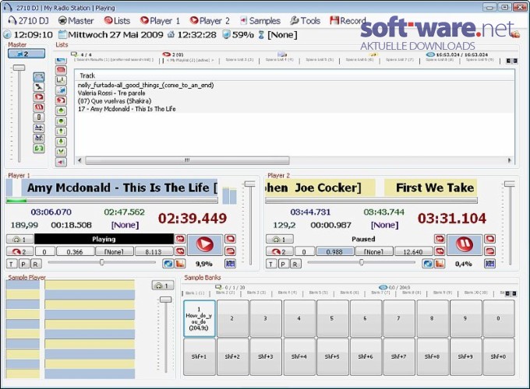530x389 pixels.
Task: Switch to the My Playlist (2) tab
Action: pos(190,60)
